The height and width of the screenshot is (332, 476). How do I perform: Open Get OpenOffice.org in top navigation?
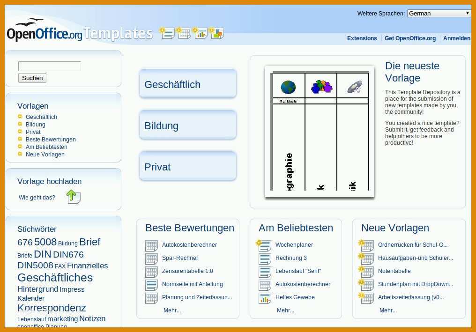tap(410, 38)
